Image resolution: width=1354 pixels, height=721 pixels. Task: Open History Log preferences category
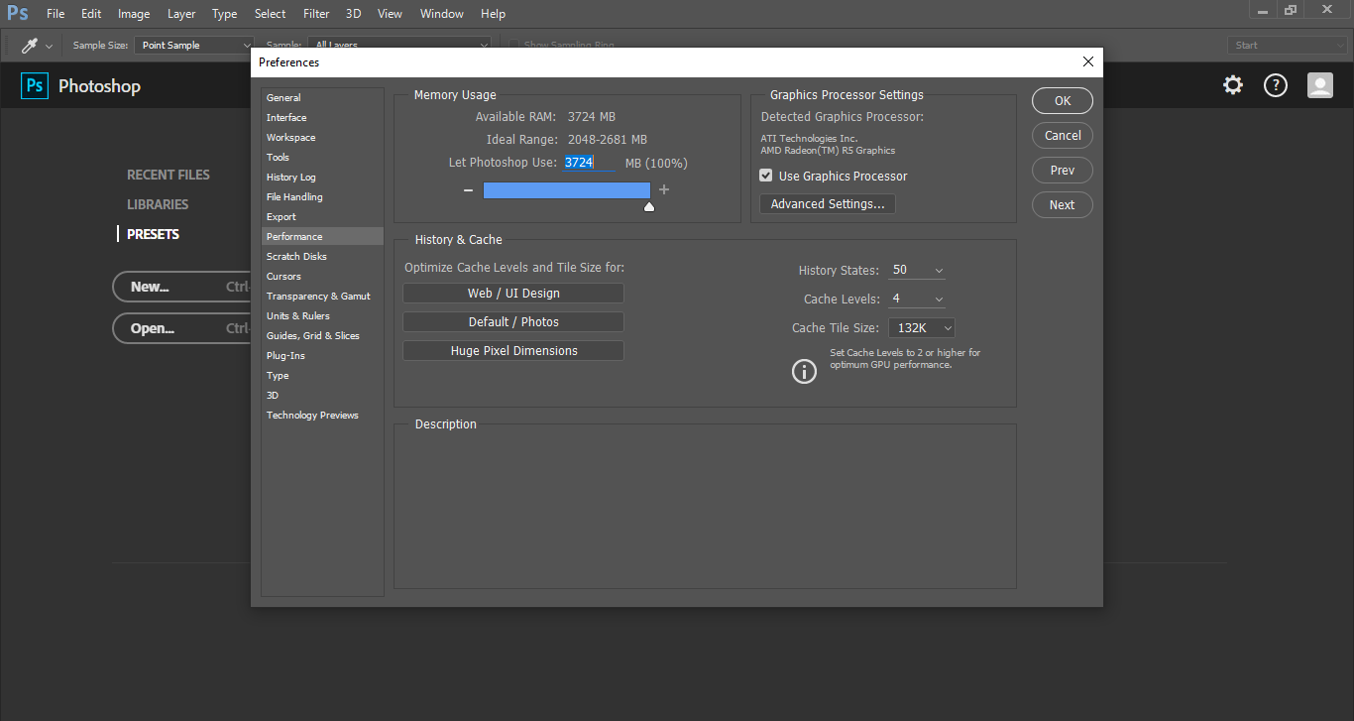(322, 178)
